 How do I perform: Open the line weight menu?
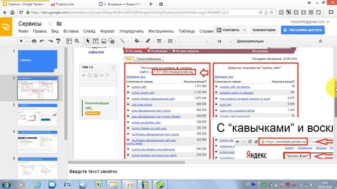coord(159,41)
